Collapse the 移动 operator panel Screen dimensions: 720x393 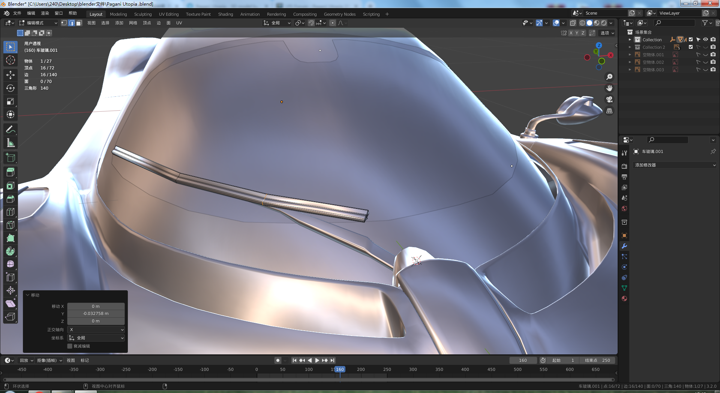[28, 295]
